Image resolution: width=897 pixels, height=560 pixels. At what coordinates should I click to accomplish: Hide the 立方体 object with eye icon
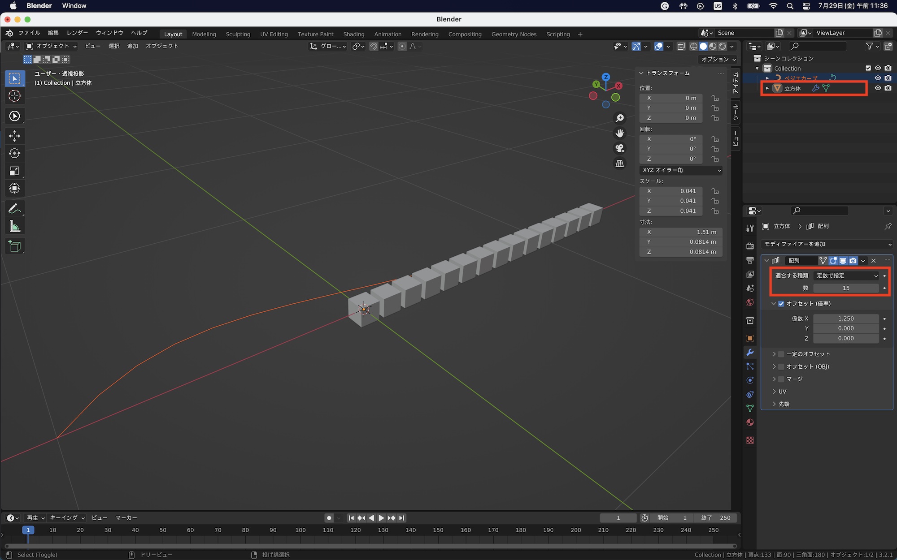click(878, 88)
